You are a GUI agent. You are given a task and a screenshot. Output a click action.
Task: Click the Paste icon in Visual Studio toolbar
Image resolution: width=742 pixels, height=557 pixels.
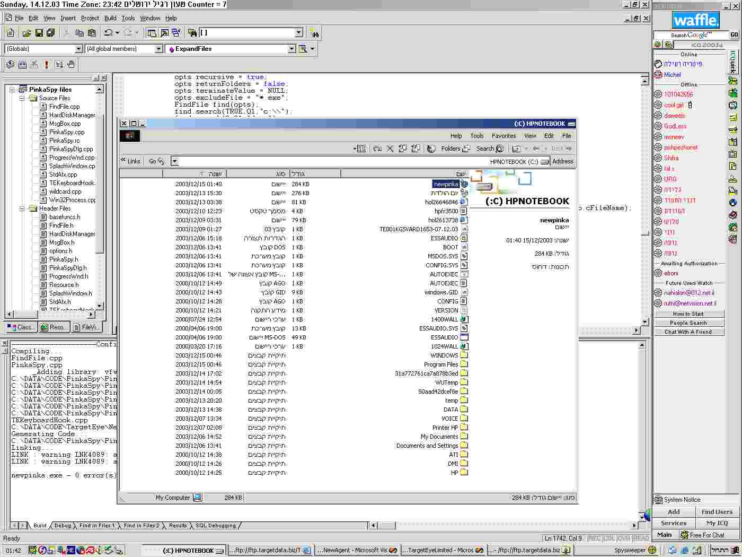(x=92, y=33)
